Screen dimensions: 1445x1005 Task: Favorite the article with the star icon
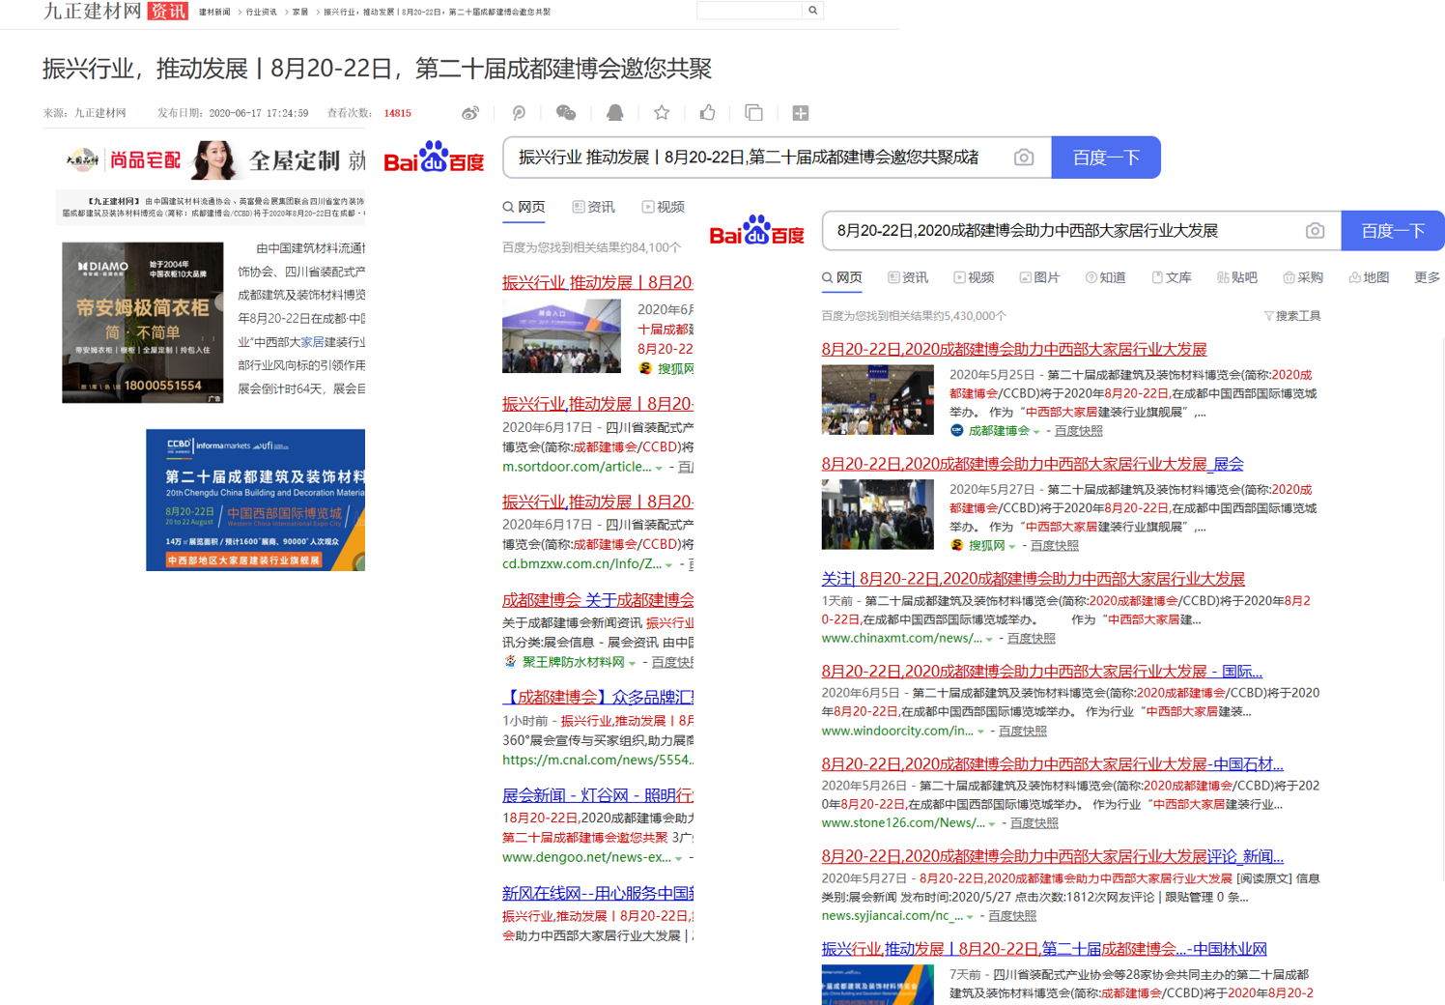[662, 113]
